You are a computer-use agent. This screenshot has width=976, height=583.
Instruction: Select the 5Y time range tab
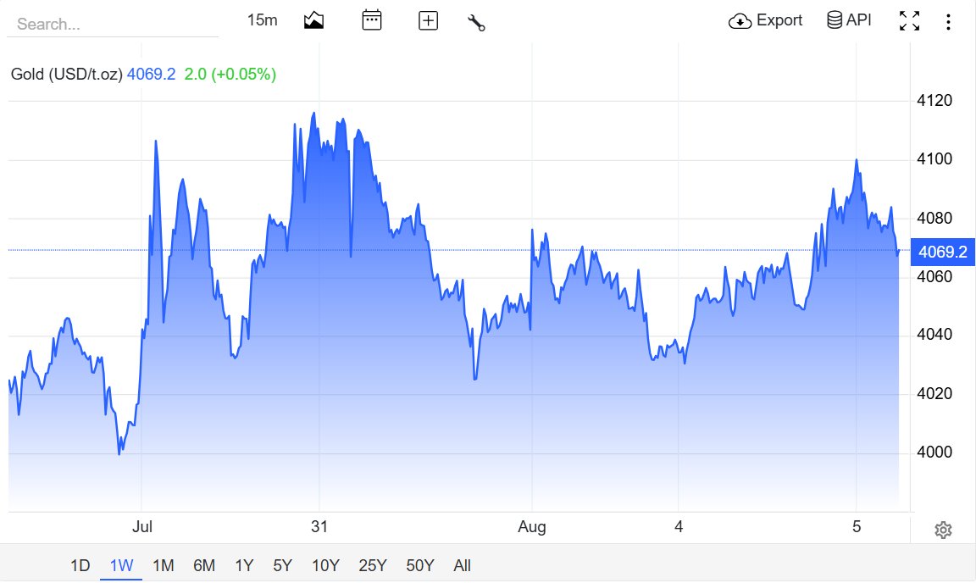click(283, 565)
